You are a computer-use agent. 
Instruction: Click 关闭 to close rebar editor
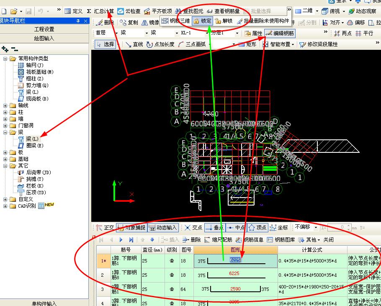(x=328, y=240)
